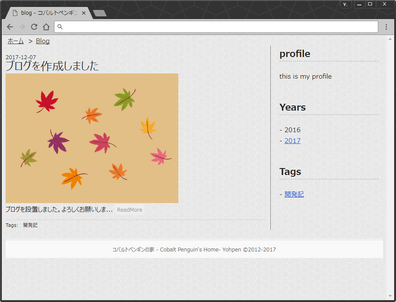Reload the page with the refresh icon

point(34,27)
